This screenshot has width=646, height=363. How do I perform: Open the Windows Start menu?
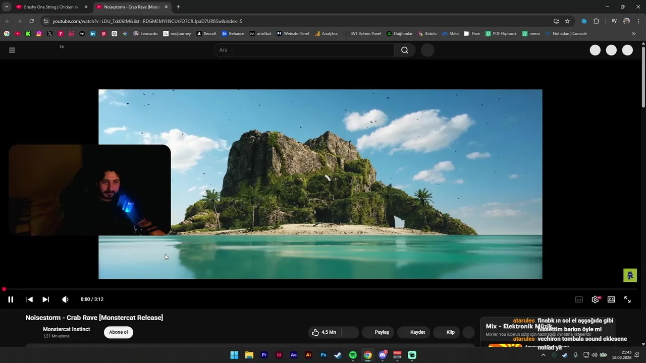[234, 355]
